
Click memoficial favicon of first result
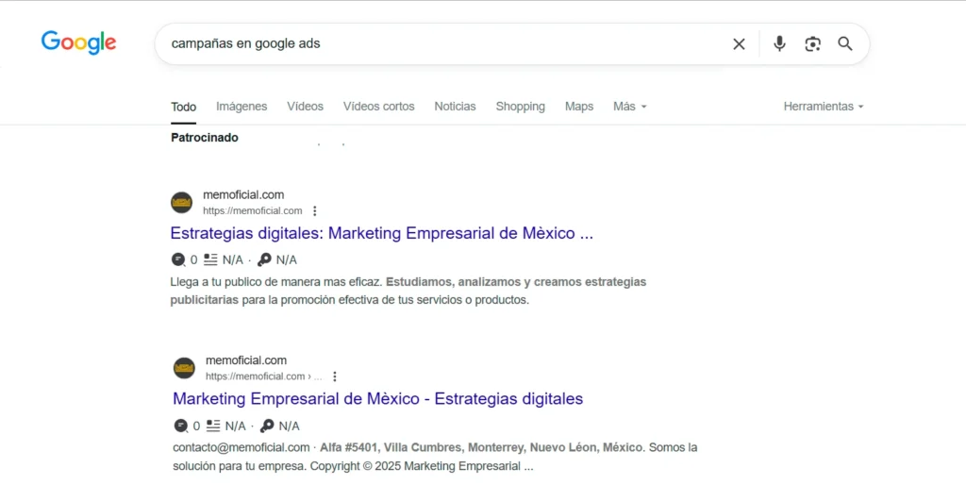coord(182,202)
